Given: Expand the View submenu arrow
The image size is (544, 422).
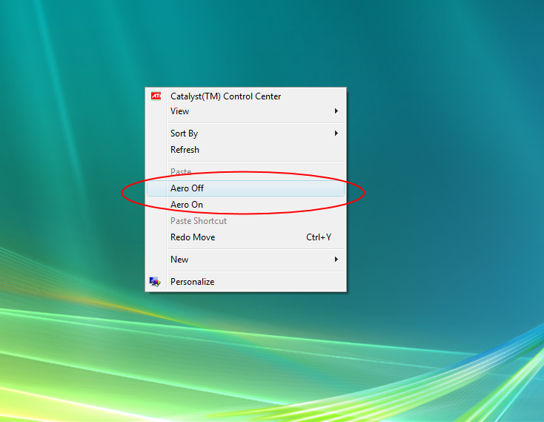Looking at the screenshot, I should [x=336, y=111].
